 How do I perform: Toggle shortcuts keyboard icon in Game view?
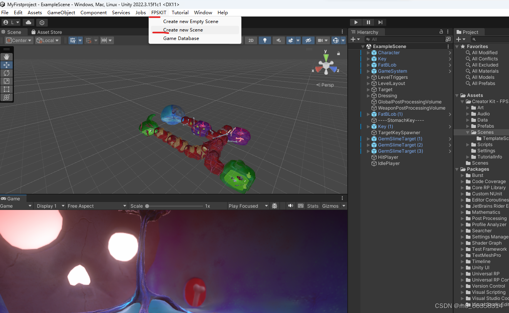coord(301,206)
